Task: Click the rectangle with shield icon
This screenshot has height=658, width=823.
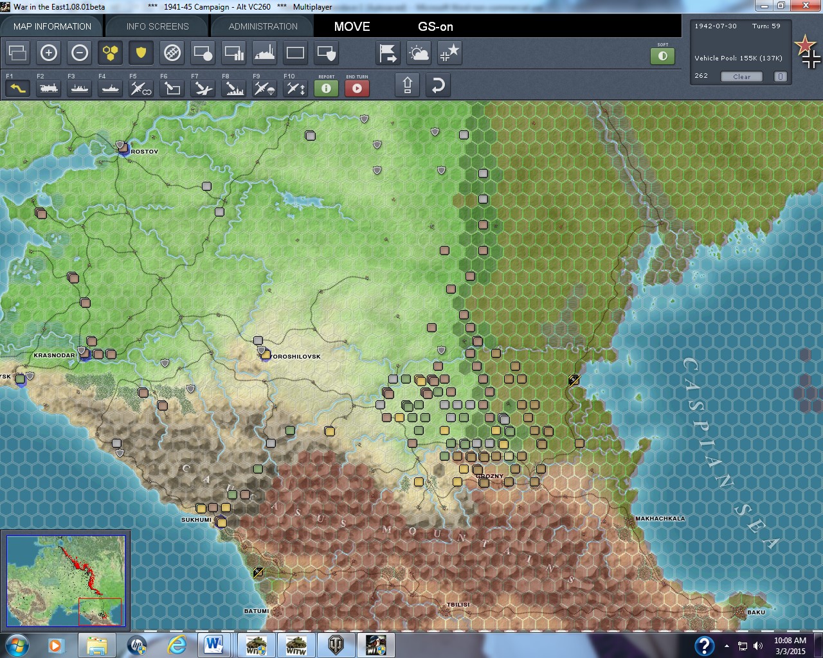Action: (327, 53)
